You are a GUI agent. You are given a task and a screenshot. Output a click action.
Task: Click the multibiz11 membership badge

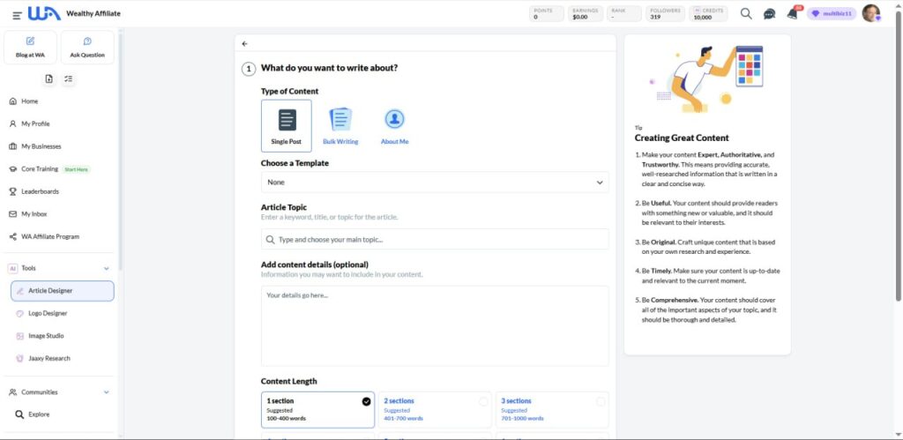click(x=831, y=14)
